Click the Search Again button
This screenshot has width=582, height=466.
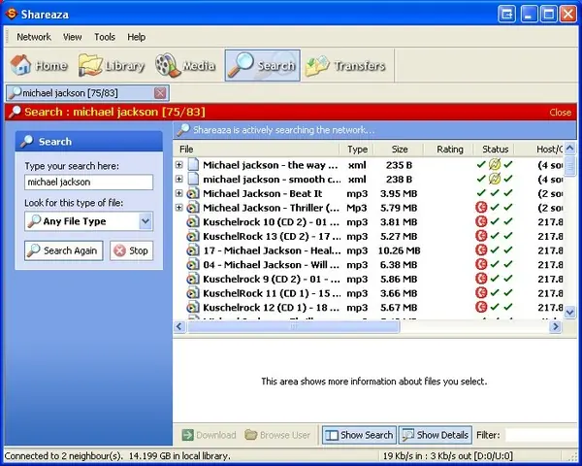64,250
